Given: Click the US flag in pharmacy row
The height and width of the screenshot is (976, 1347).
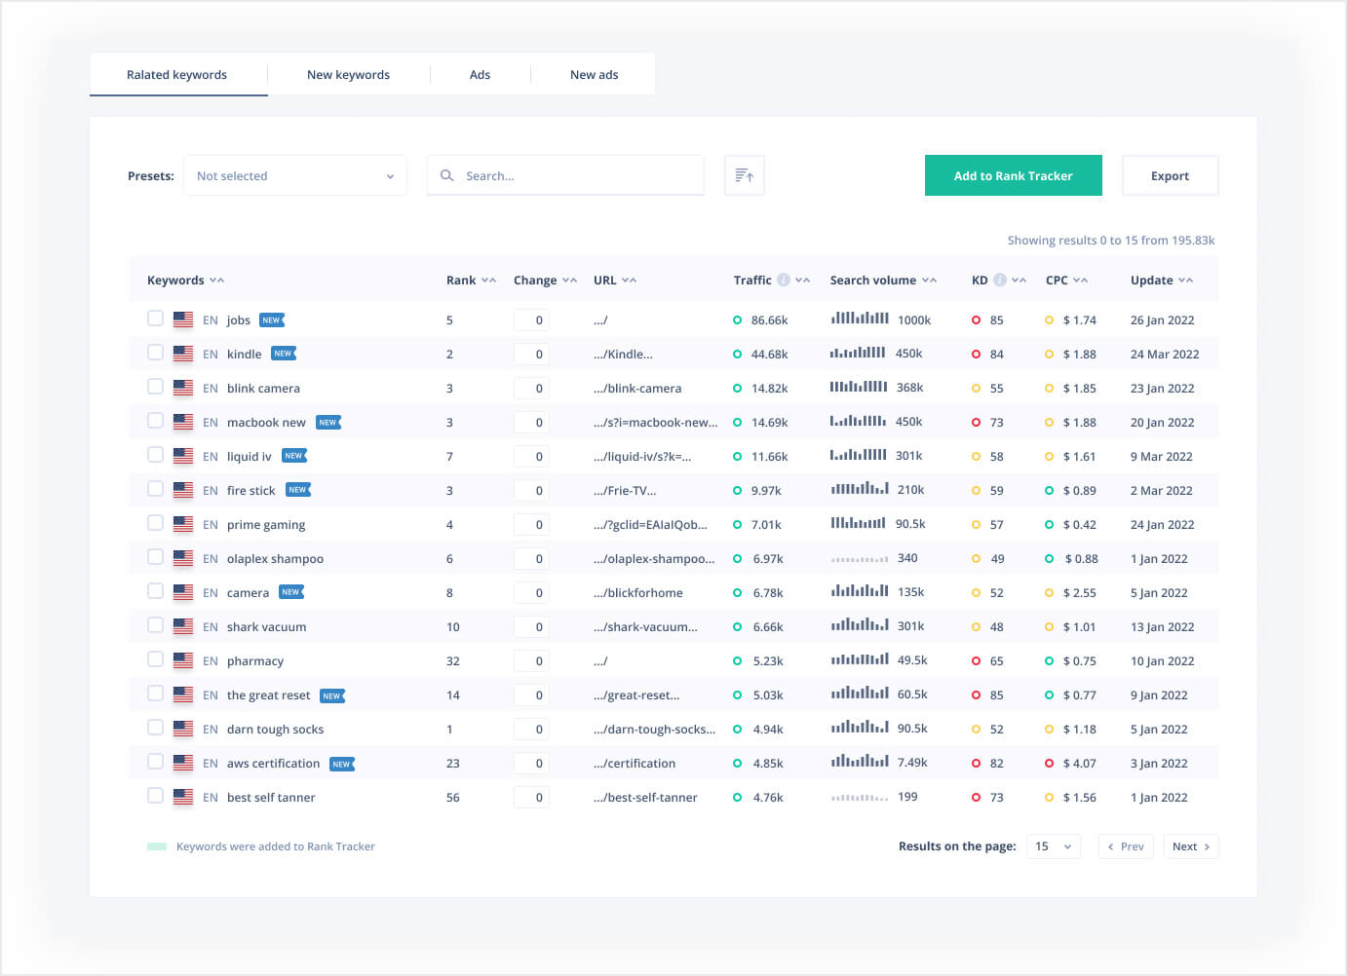Looking at the screenshot, I should pos(183,660).
